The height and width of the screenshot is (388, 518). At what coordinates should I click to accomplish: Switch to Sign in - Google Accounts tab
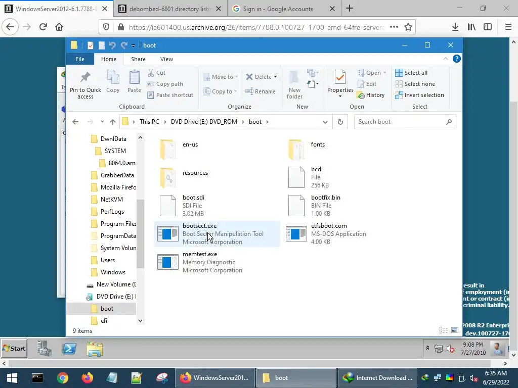(x=278, y=9)
